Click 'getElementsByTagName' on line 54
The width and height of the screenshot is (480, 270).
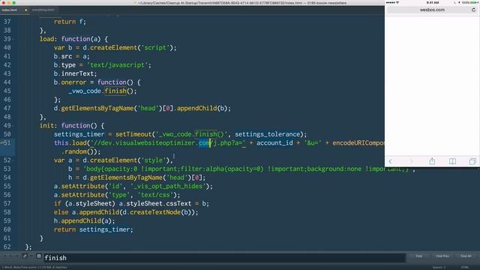coord(126,178)
